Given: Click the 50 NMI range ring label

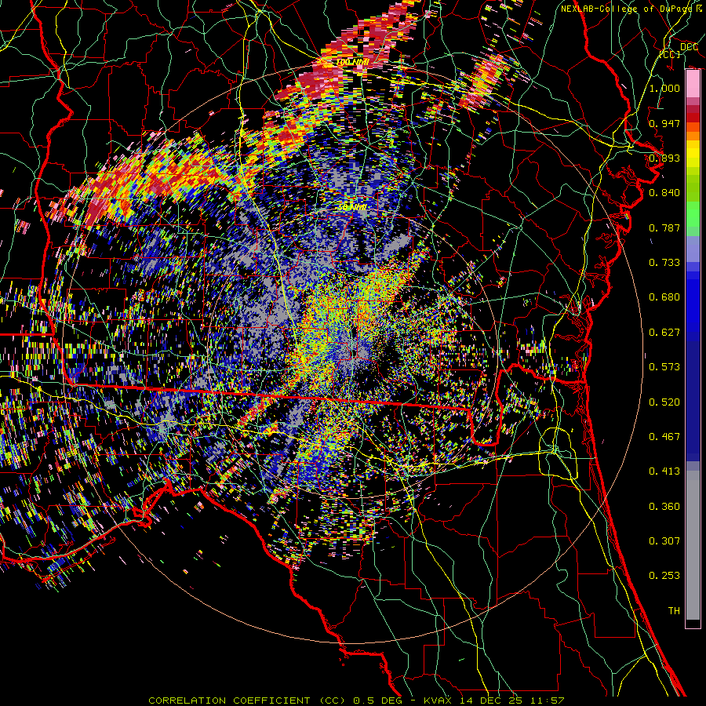Looking at the screenshot, I should coord(352,208).
